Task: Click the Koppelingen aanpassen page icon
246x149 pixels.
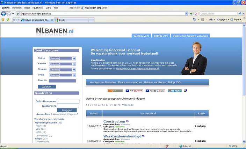Action: pos(83,8)
